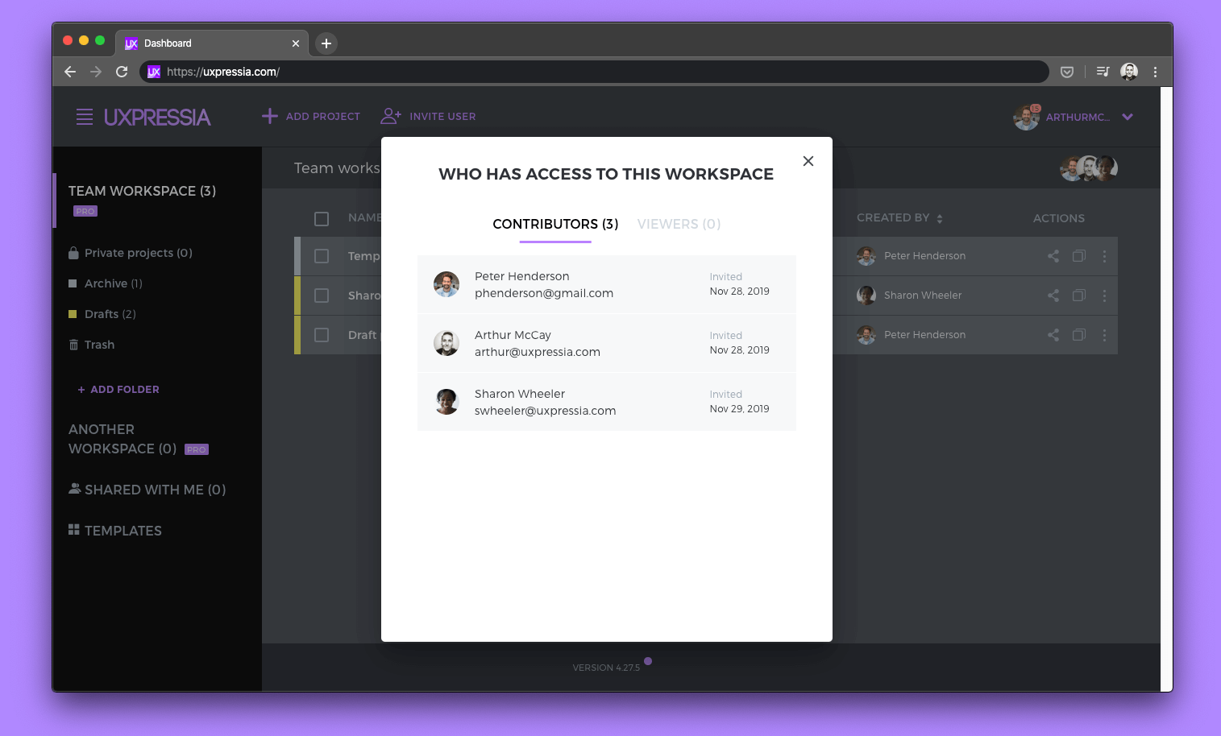1221x736 pixels.
Task: Open Shared With Me (0) section
Action: pyautogui.click(x=155, y=490)
